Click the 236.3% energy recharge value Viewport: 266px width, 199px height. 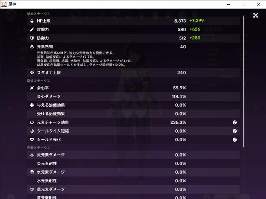pyautogui.click(x=178, y=123)
